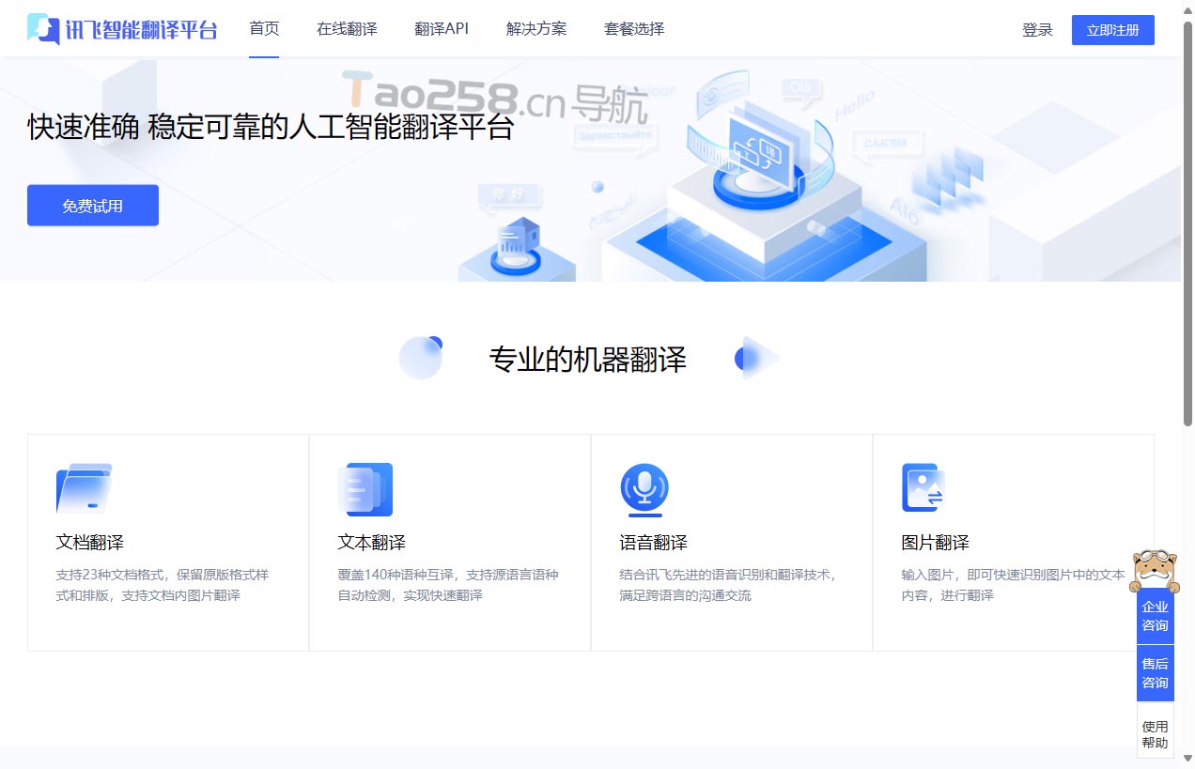1195x769 pixels.
Task: Click the dog mascot above 企业咨询
Action: tap(1155, 570)
